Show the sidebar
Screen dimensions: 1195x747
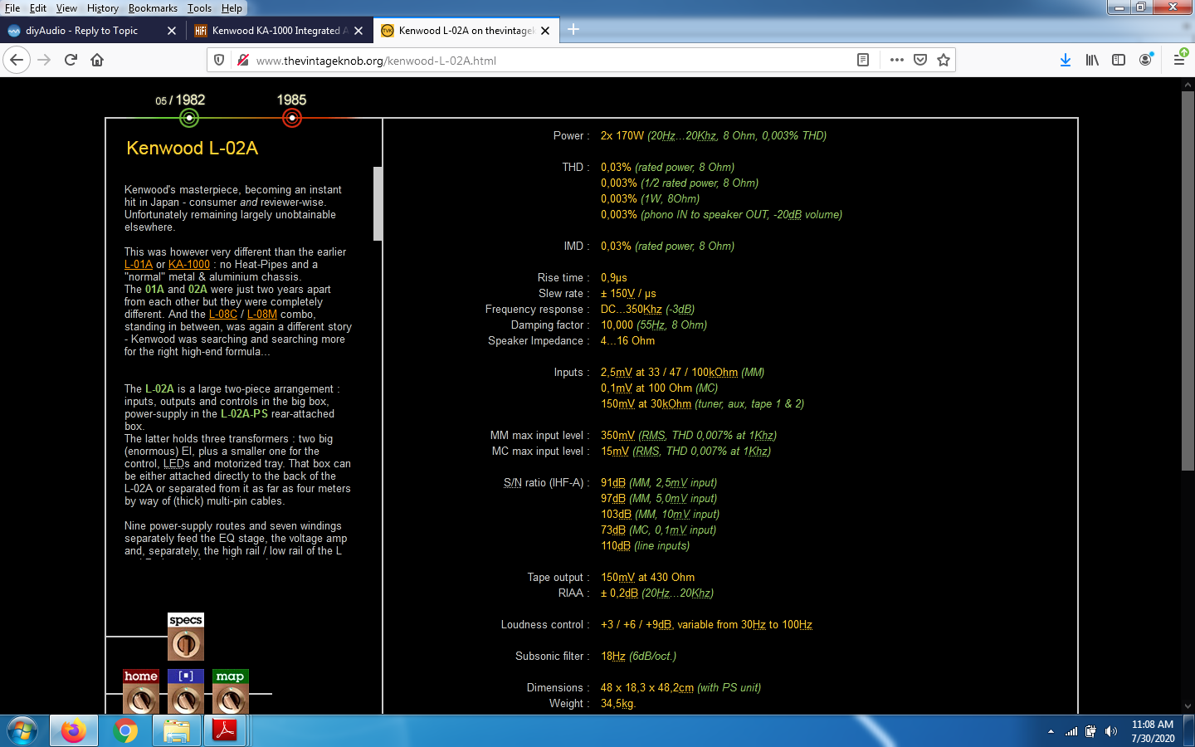1119,60
